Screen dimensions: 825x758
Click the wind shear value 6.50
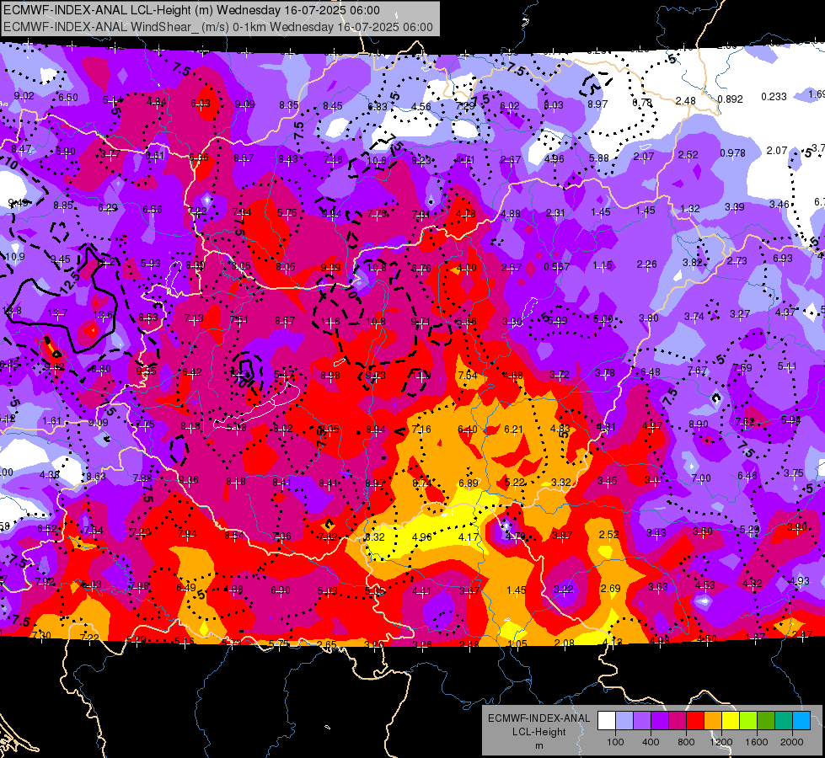[x=68, y=98]
